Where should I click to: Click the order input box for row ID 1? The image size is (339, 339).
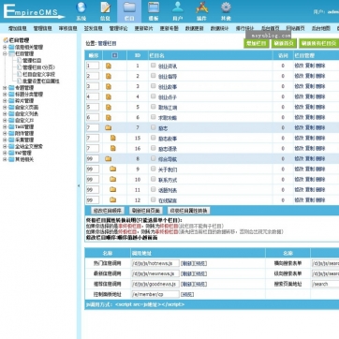point(93,66)
